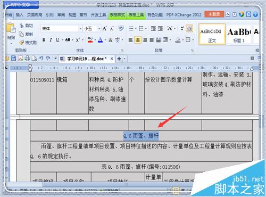
Task: Click the text highlight color button
Action: click(x=90, y=40)
